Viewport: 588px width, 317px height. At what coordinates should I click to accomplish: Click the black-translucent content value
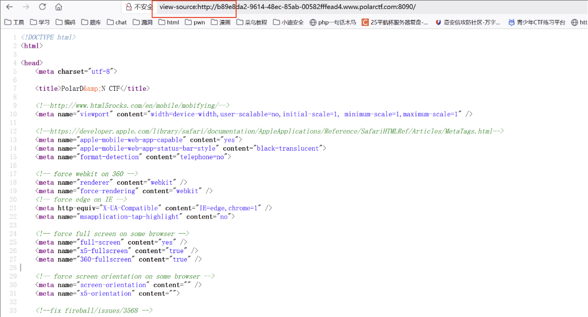click(288, 148)
